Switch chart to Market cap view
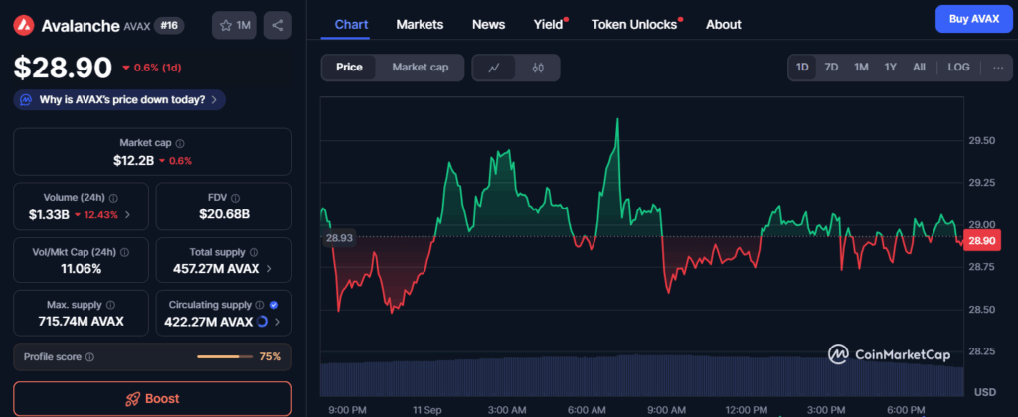The width and height of the screenshot is (1018, 417). pos(421,68)
